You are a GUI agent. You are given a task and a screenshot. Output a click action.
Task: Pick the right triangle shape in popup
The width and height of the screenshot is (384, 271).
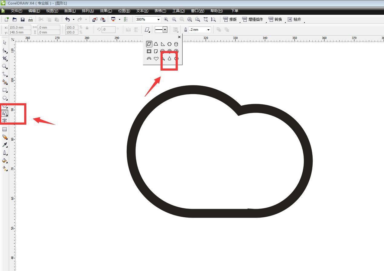tap(163, 44)
